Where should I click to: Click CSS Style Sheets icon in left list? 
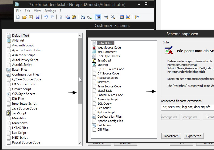point(9,94)
